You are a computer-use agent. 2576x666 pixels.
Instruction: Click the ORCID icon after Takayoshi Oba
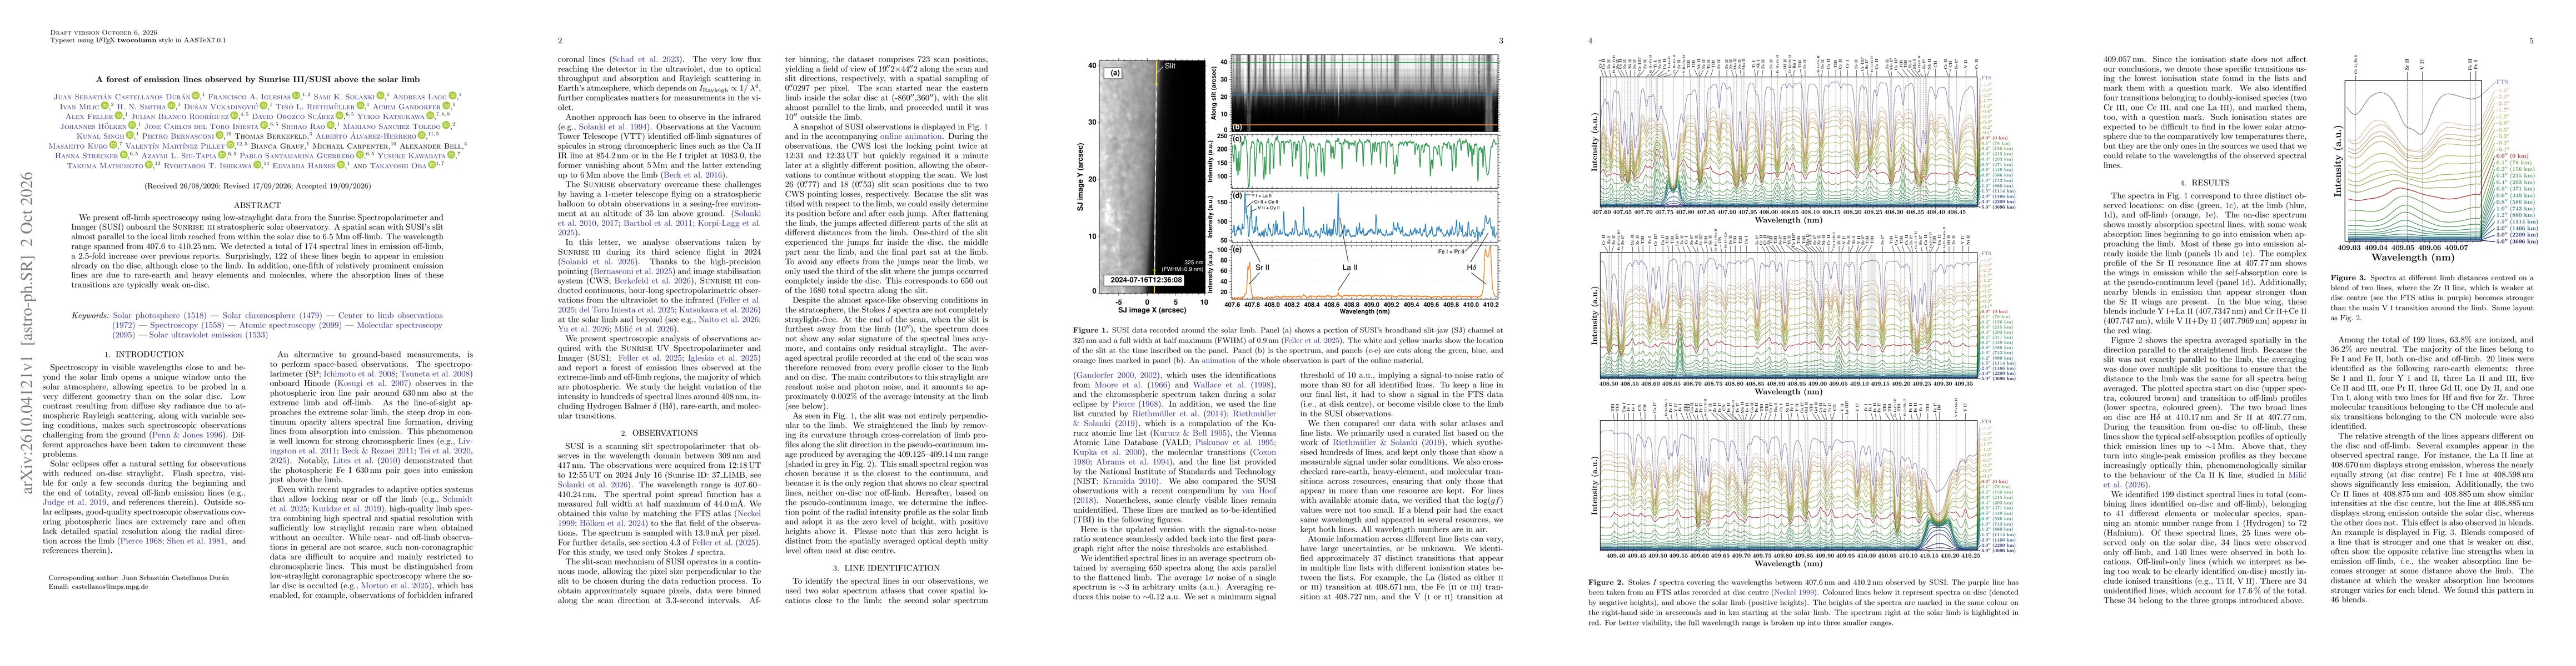point(432,165)
